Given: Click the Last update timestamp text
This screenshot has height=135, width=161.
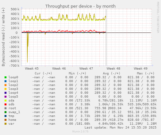Looking at the screenshot, I should 121,128.
